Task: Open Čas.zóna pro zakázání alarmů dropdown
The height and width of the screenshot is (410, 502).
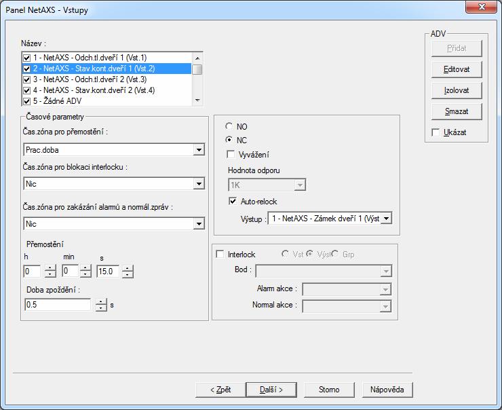Action: pos(199,223)
